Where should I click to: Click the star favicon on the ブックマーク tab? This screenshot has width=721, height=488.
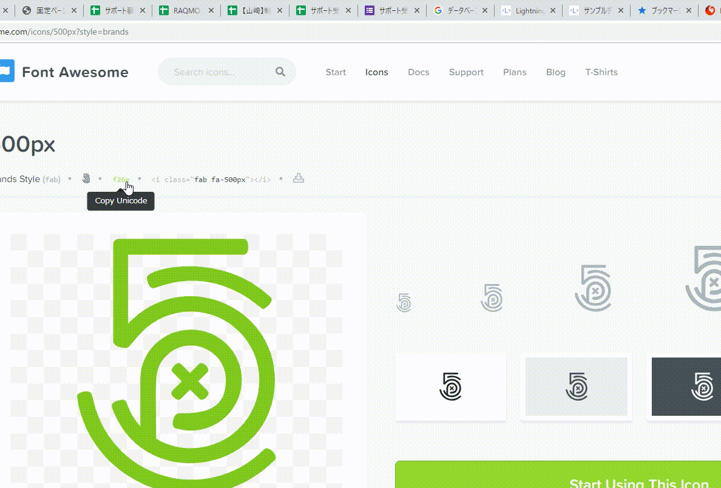642,10
